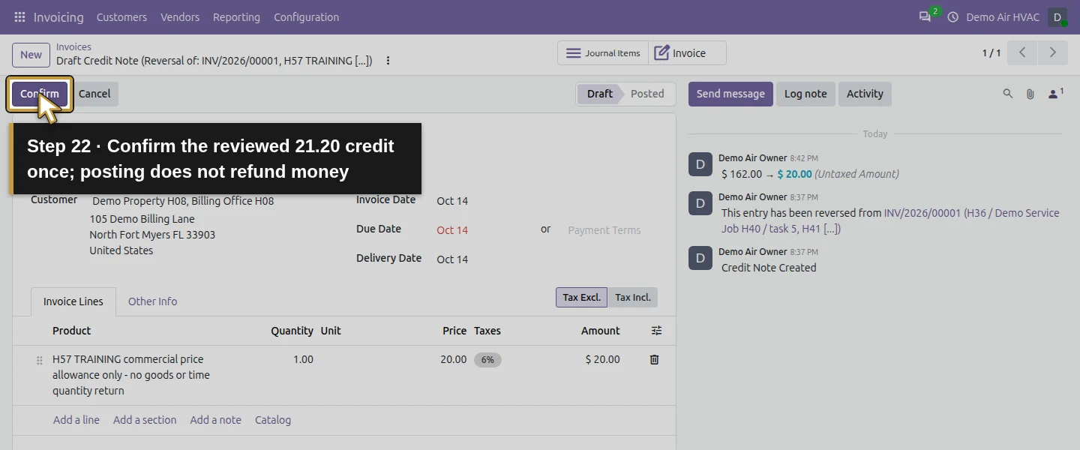Click Add a section link

coord(145,420)
